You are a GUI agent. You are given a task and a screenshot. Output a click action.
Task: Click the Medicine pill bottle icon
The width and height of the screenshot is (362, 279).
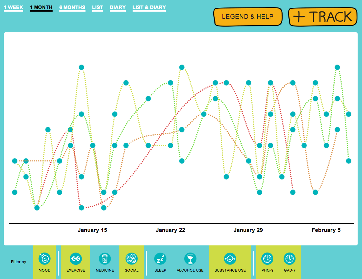tap(105, 259)
